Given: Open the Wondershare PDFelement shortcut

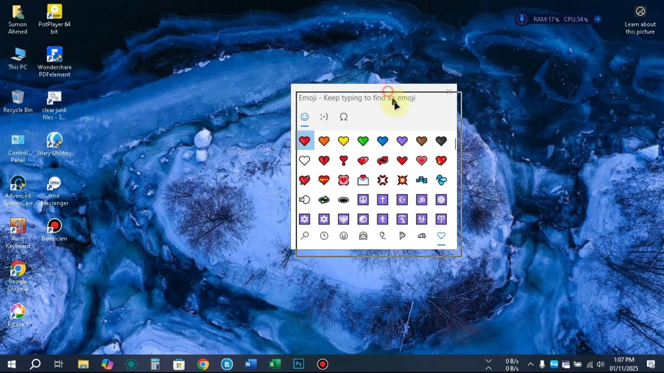Looking at the screenshot, I should click(x=54, y=62).
